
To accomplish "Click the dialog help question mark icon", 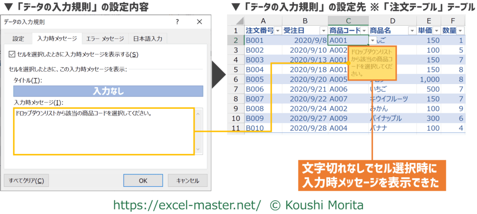I will click(x=177, y=22).
